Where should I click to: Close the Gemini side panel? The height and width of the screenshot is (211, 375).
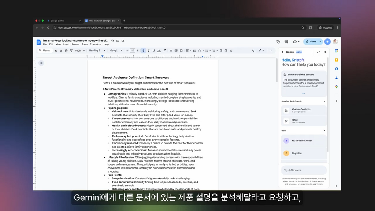pos(325,52)
